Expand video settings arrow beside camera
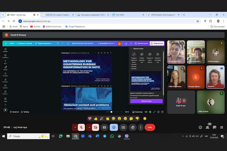This screenshot has height=151, width=227. [x=89, y=127]
